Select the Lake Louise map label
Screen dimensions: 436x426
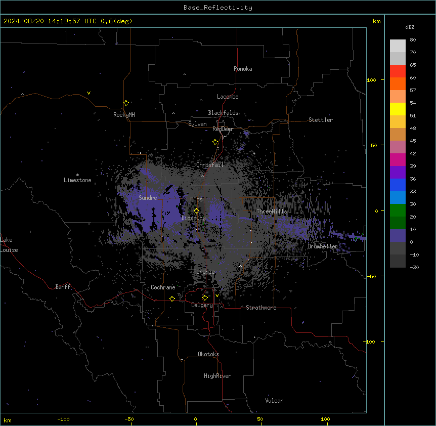coord(9,245)
